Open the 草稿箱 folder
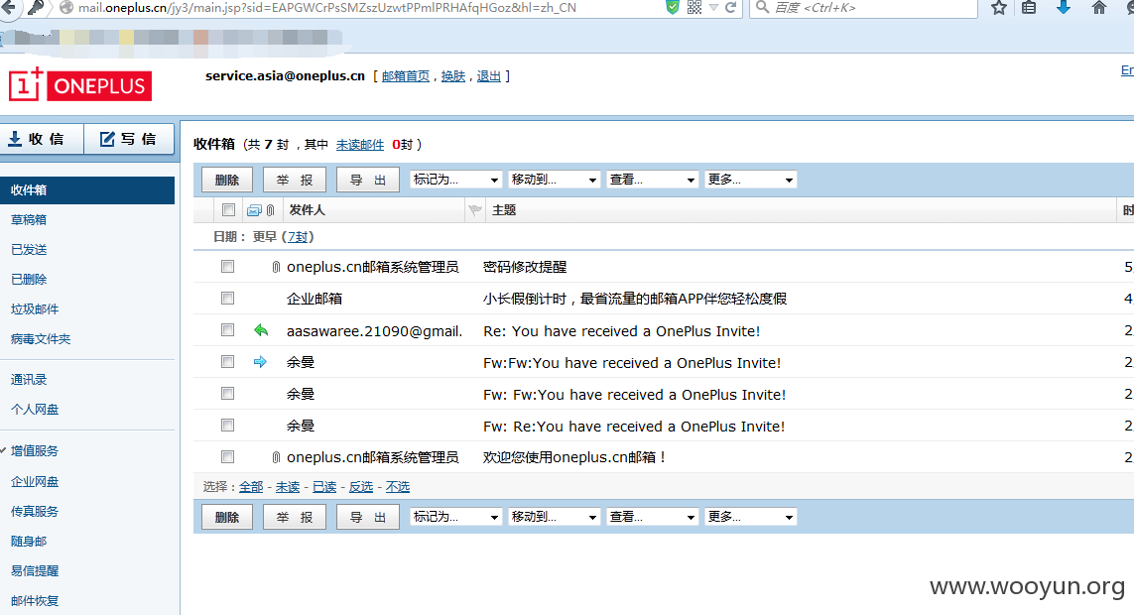 point(28,219)
